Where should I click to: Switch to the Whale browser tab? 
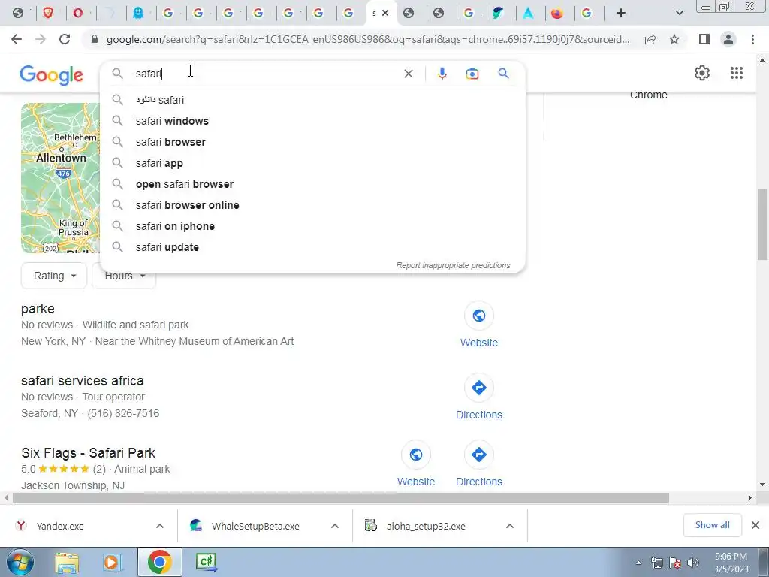click(x=498, y=14)
